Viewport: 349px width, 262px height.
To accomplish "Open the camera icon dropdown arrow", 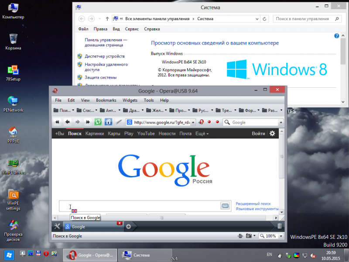I will pos(254,236).
